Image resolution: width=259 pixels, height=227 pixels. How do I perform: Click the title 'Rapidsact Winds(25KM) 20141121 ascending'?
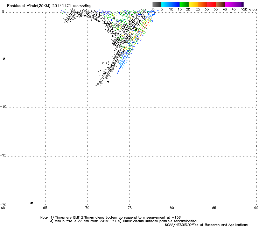tap(49, 6)
